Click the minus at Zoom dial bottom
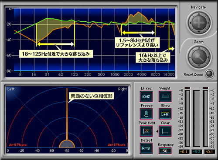The image size is (218, 160). click(199, 66)
